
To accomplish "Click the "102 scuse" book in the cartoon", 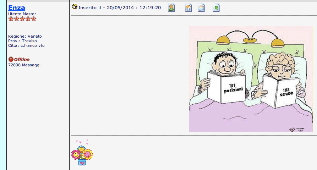I will pos(283,91).
